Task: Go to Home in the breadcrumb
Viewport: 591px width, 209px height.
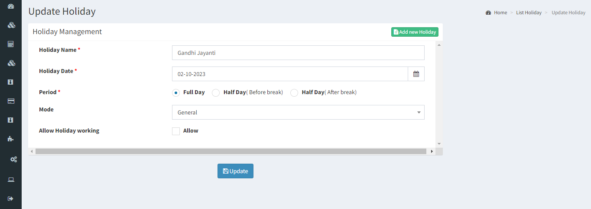Action: [500, 13]
